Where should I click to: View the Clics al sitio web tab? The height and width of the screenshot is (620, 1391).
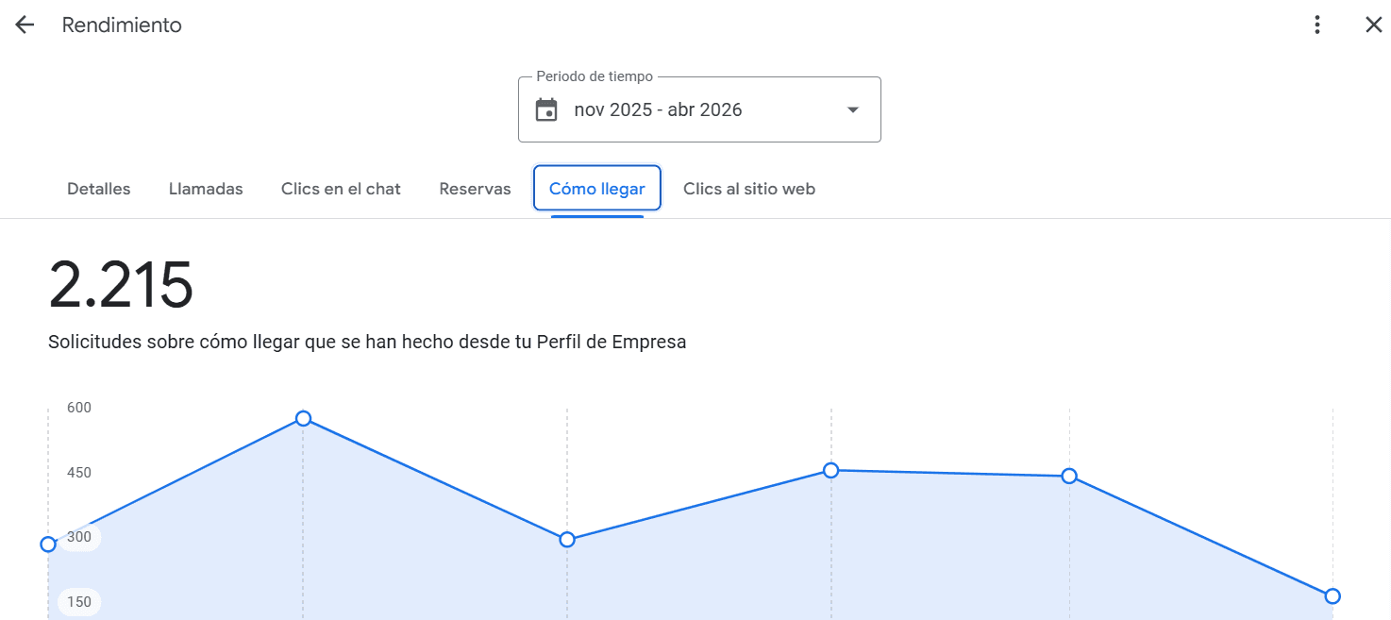(749, 189)
